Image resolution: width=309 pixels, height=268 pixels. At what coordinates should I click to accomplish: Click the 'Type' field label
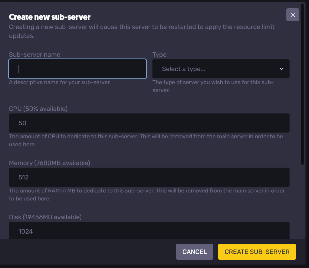pyautogui.click(x=159, y=54)
